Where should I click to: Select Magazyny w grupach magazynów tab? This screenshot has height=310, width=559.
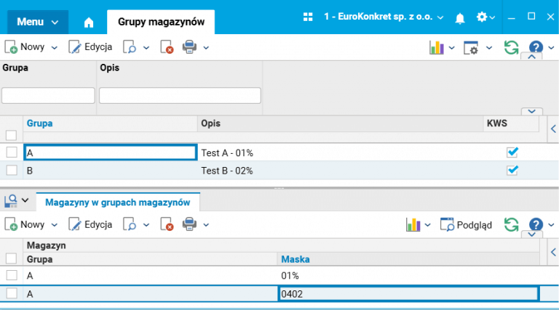point(118,201)
